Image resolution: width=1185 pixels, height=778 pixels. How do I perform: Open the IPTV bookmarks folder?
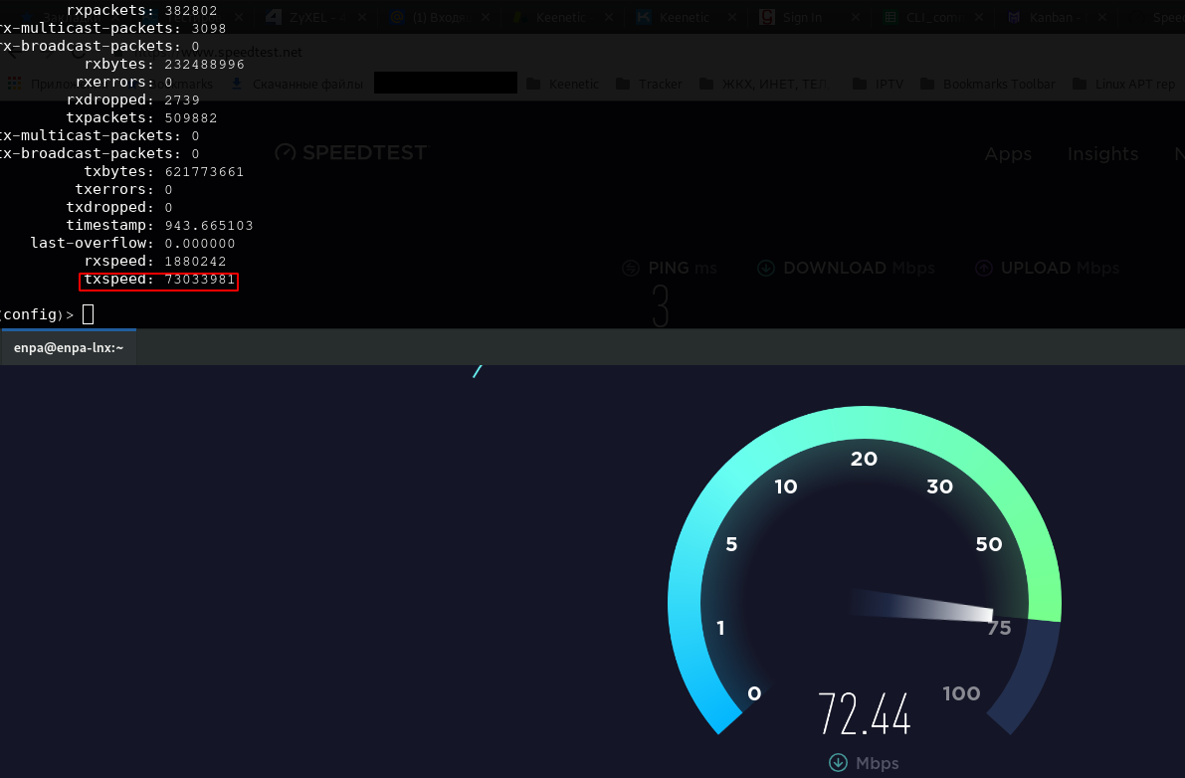pyautogui.click(x=879, y=84)
